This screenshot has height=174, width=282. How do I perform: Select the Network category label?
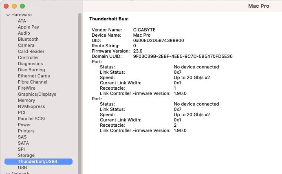pos(20,173)
